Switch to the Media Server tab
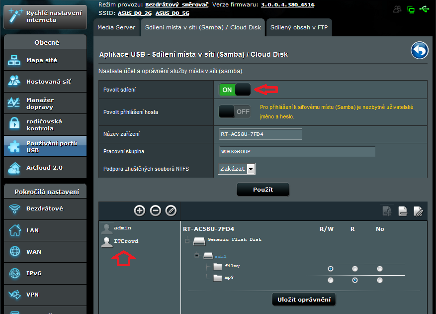The image size is (436, 314). click(116, 28)
